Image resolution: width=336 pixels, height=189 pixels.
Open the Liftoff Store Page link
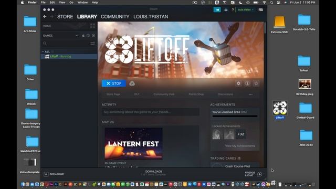coord(113,94)
